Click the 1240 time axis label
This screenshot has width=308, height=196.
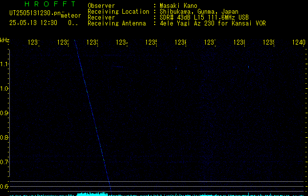tap(299, 42)
